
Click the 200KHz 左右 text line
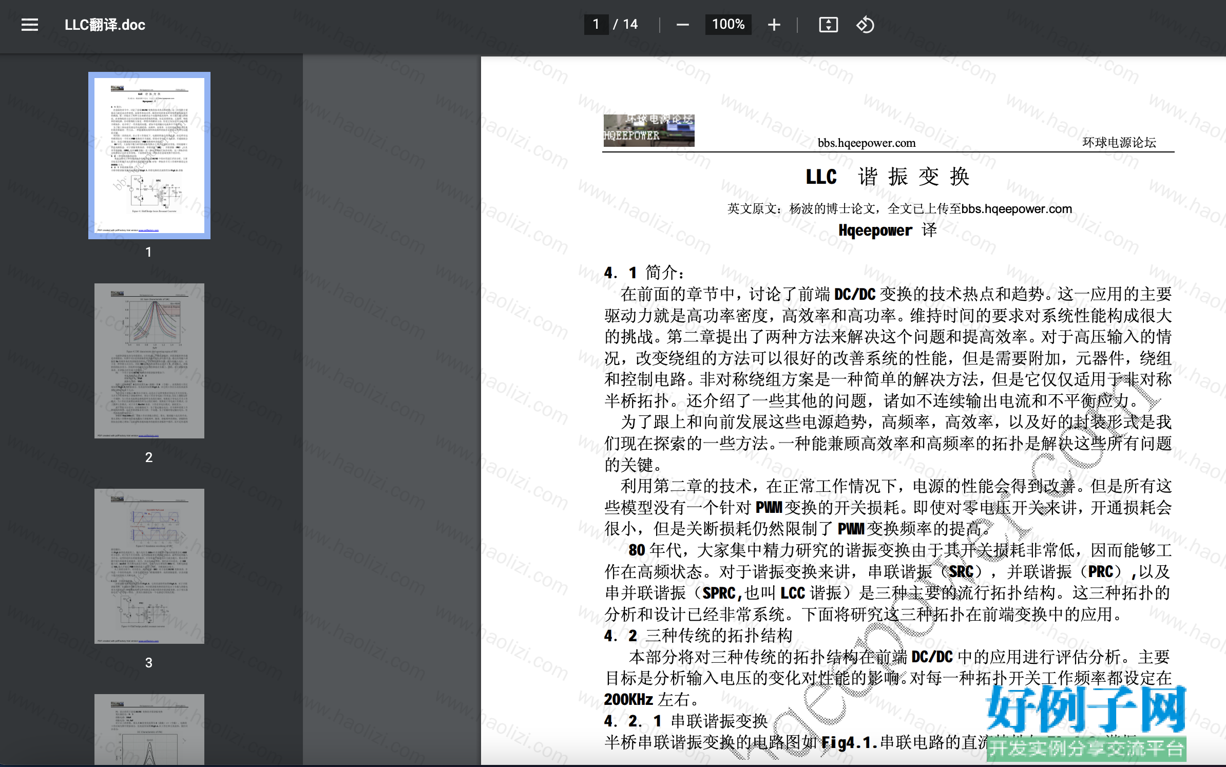click(x=650, y=699)
